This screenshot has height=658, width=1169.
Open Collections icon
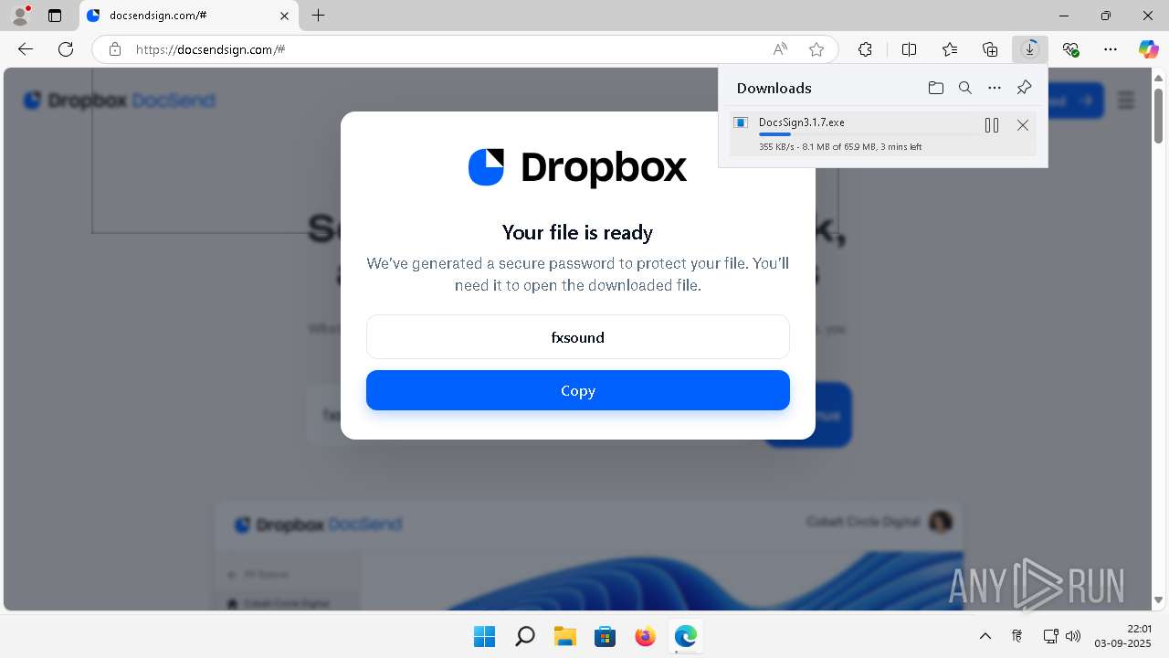click(x=990, y=49)
